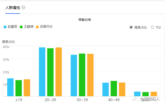Click the 赵露思 legend label
This screenshot has height=106, width=165.
tap(12, 27)
